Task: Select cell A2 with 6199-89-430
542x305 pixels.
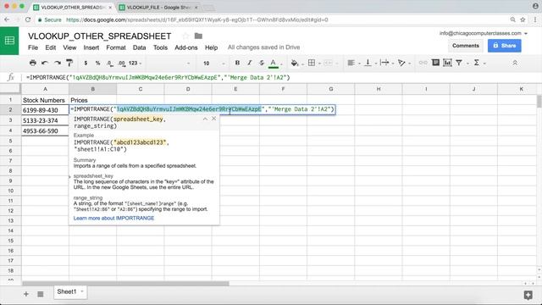Action: tap(45, 110)
